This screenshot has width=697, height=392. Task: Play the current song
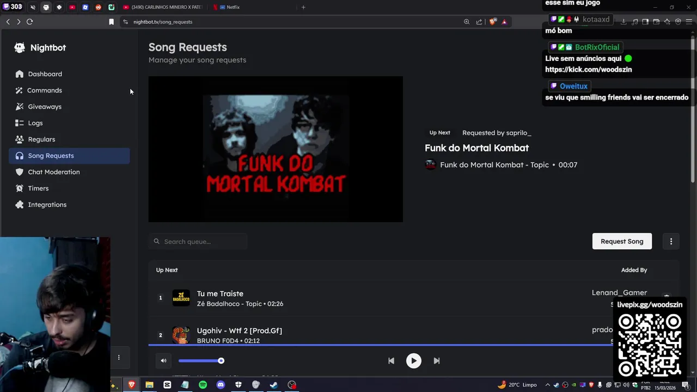[x=413, y=360]
